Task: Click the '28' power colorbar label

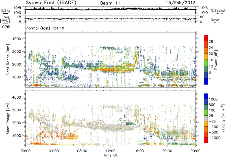Action: click(211, 41)
